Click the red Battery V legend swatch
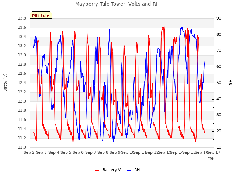This screenshot has width=236, height=177. [97, 170]
